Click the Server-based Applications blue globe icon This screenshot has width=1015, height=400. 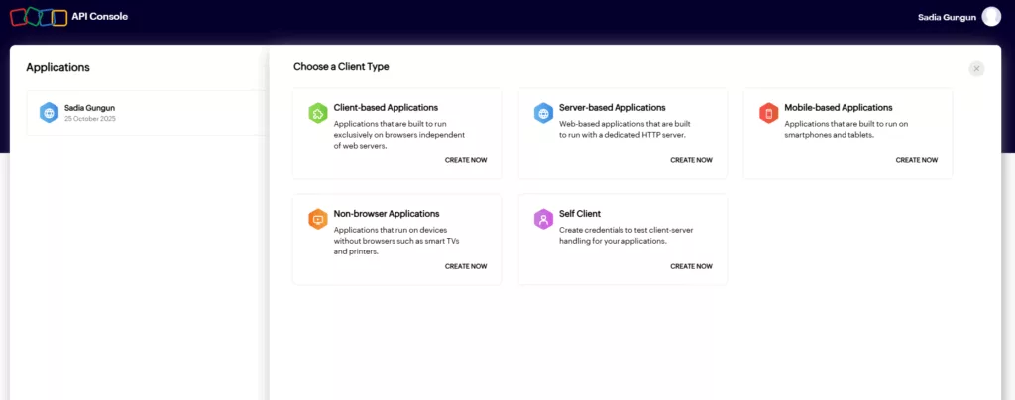point(542,113)
